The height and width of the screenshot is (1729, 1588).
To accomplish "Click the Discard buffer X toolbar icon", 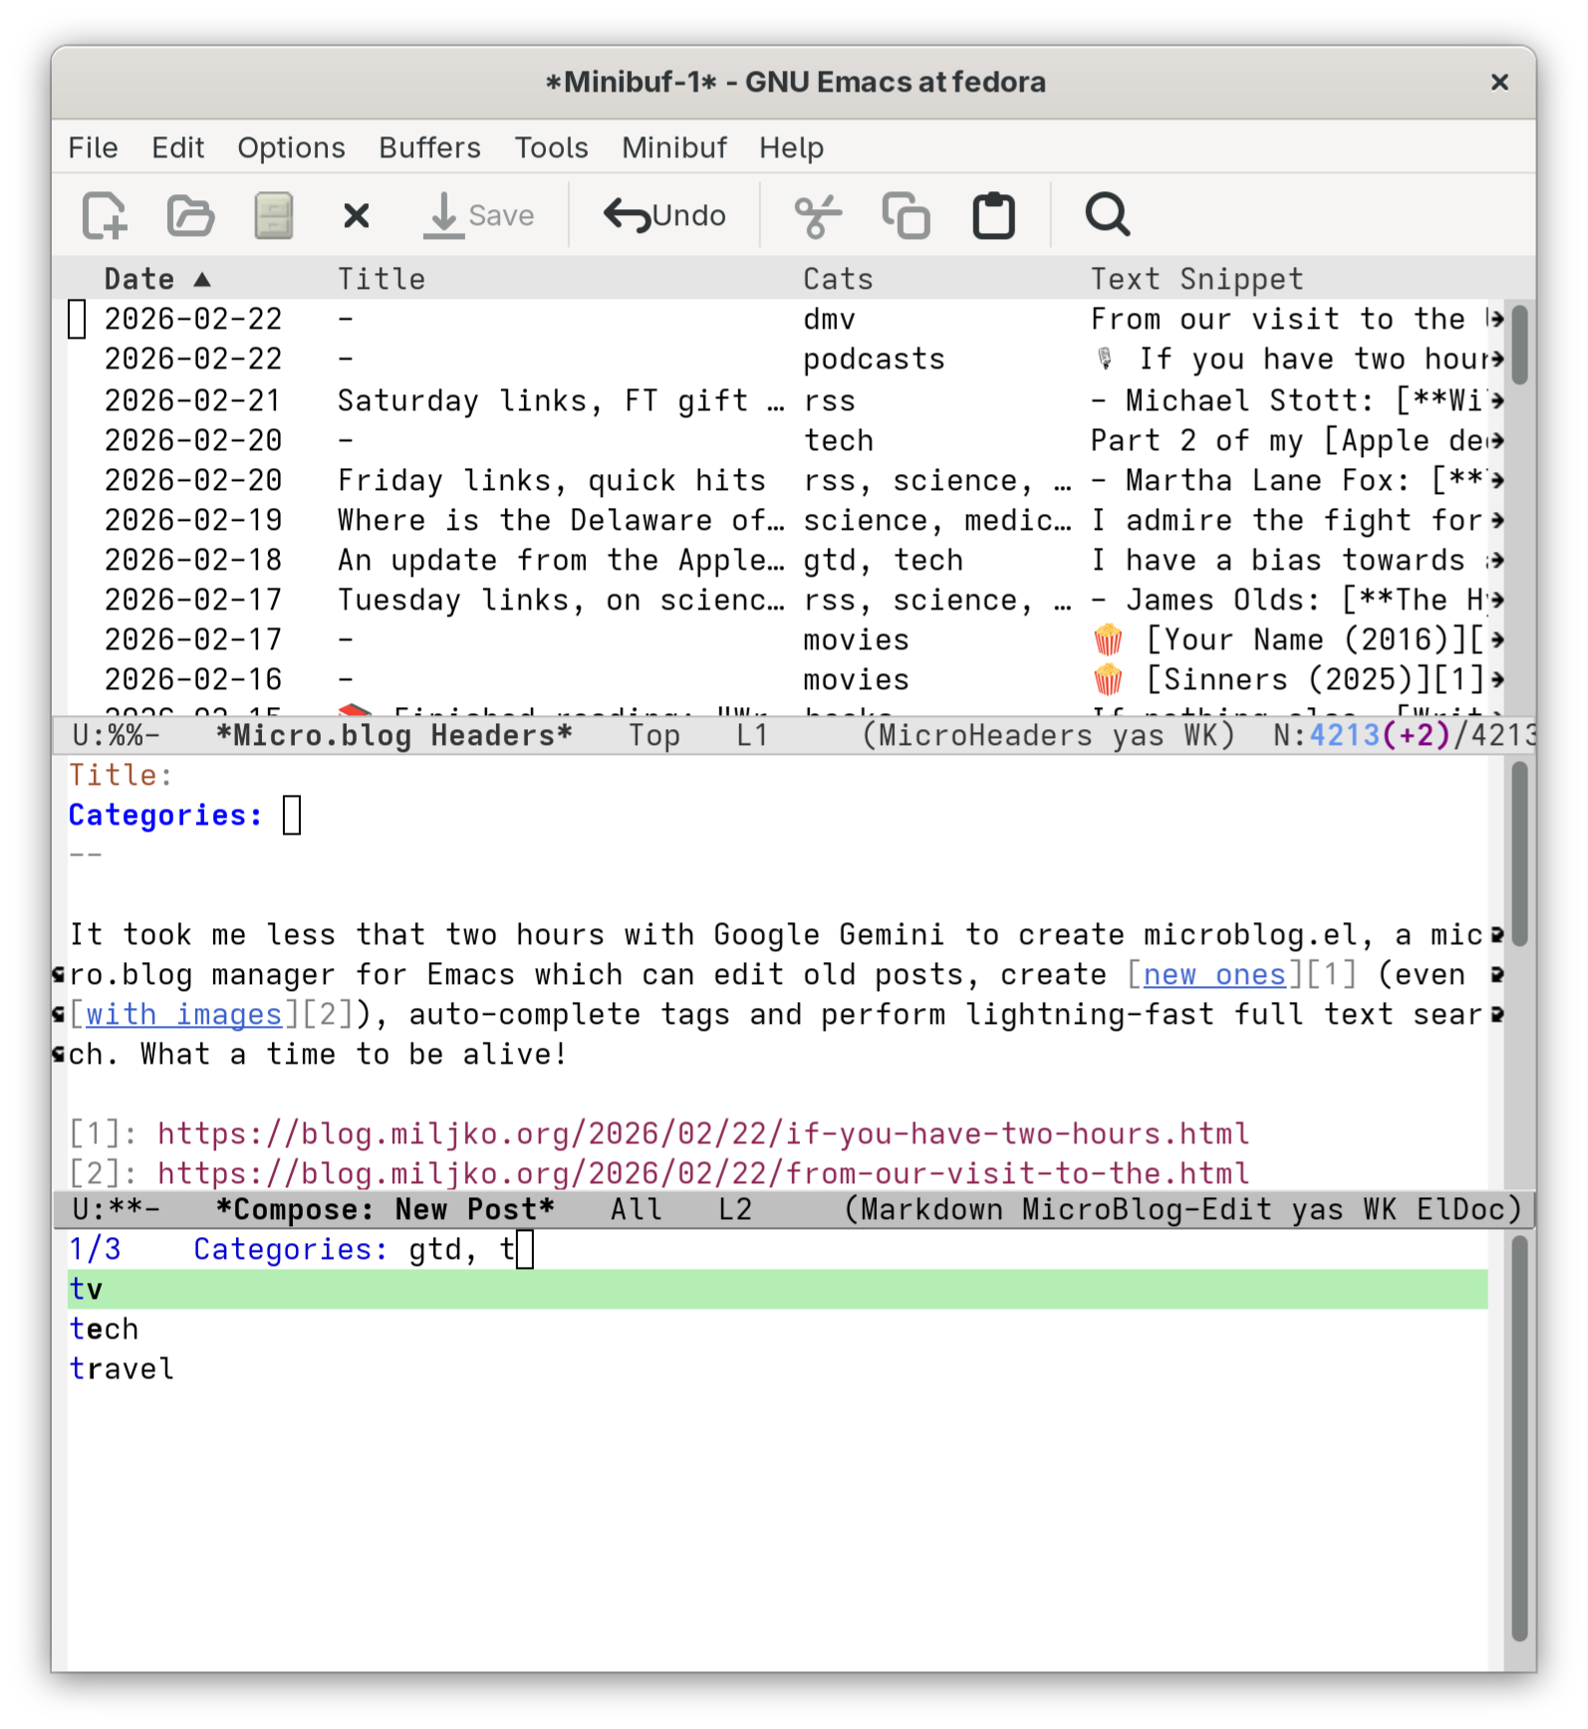I will [356, 215].
